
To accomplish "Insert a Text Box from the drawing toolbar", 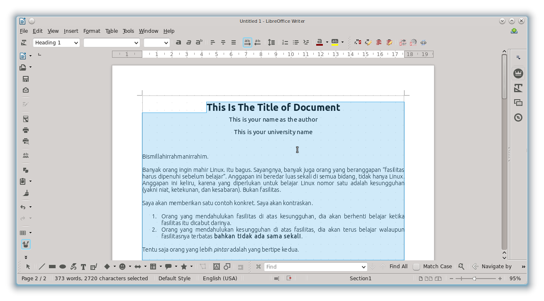I will (x=83, y=267).
